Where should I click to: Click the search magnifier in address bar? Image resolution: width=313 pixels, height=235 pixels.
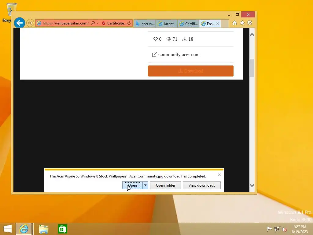click(x=93, y=23)
